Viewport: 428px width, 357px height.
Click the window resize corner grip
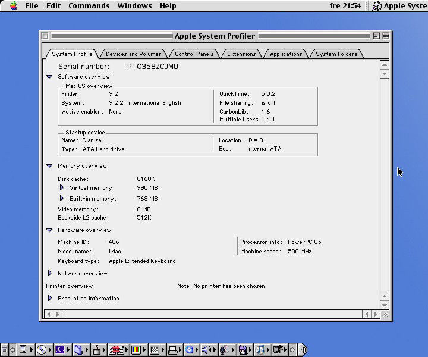[x=385, y=314]
